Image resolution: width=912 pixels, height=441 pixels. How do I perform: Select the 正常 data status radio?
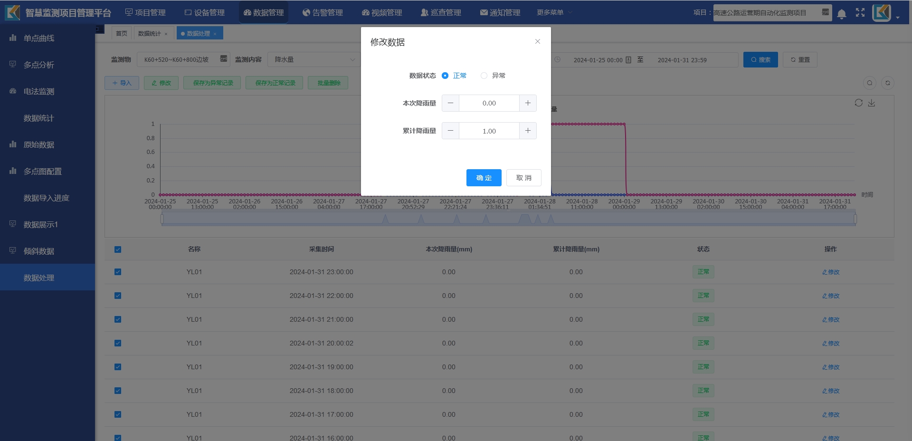click(445, 76)
